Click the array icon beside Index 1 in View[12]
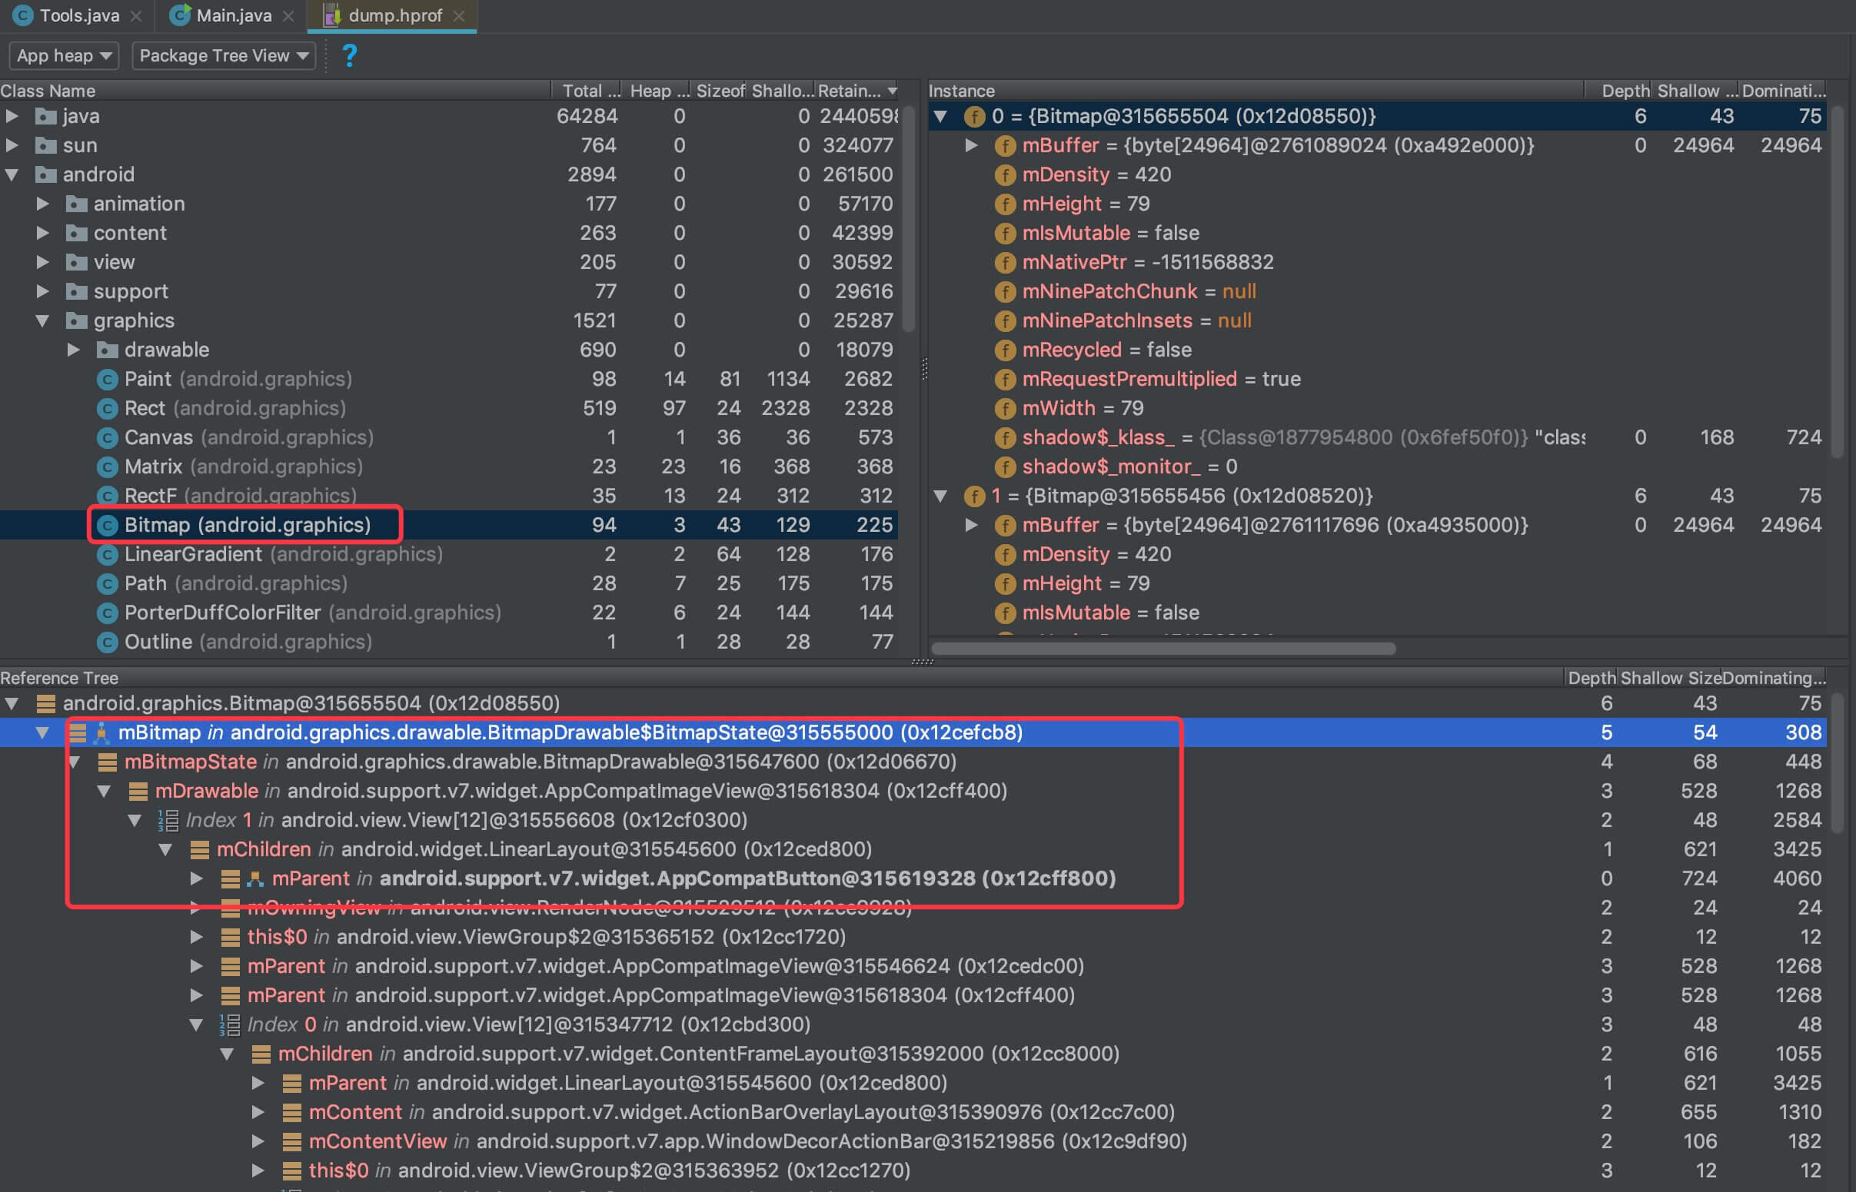1856x1192 pixels. click(x=168, y=821)
